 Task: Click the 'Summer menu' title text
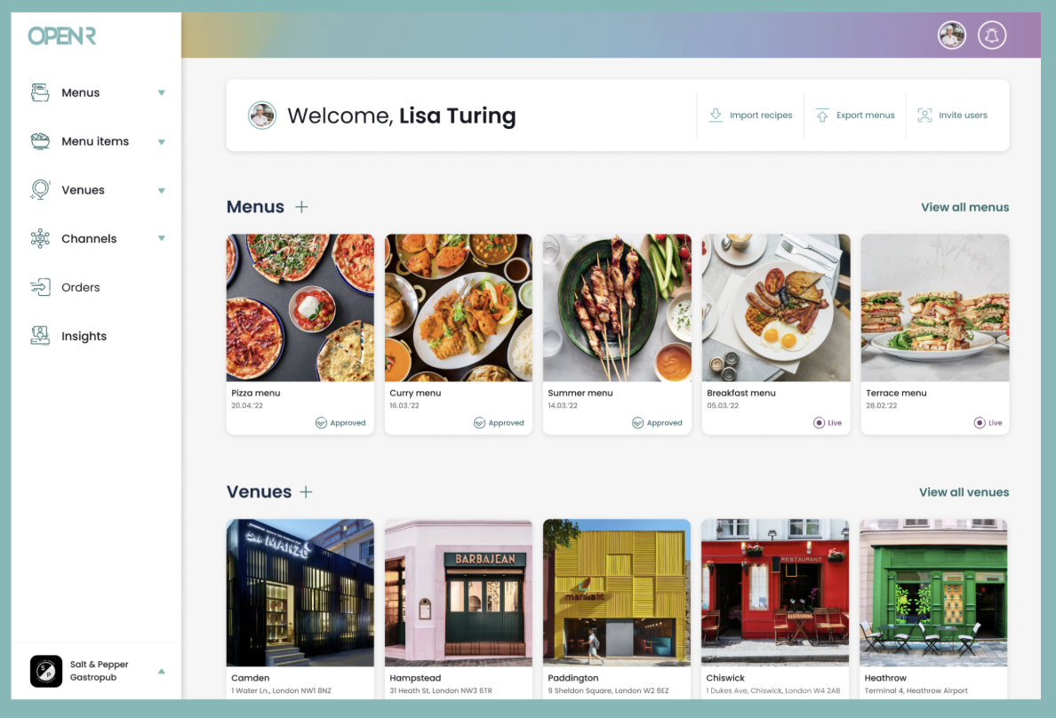(x=580, y=393)
